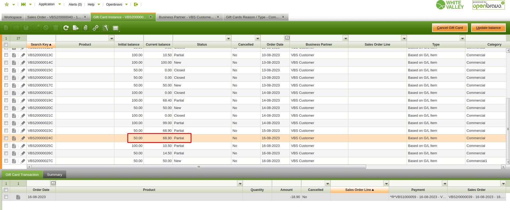Switch to the Sales Order tab
The image size is (510, 210).
coord(54,17)
